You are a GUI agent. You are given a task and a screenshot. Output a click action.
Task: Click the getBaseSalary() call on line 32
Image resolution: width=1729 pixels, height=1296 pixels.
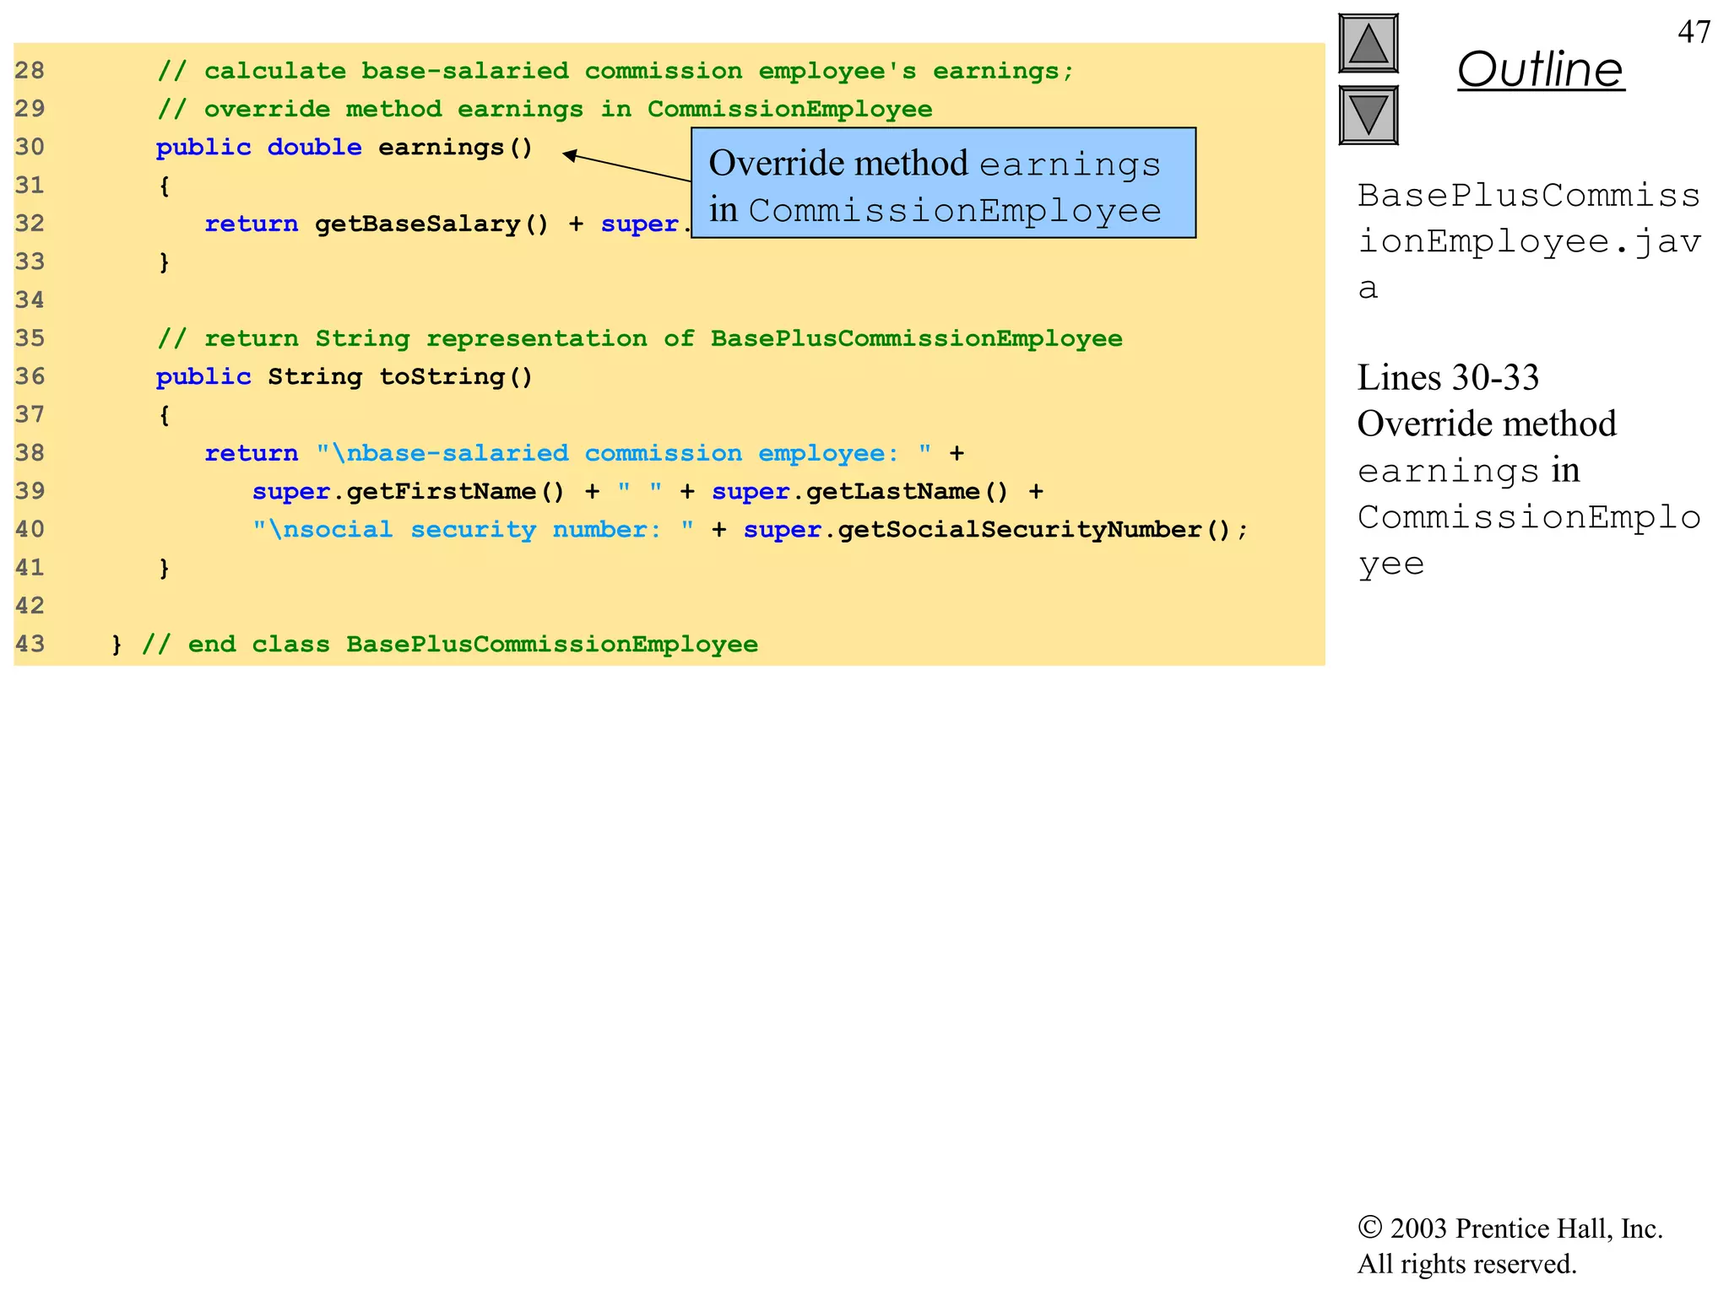tap(431, 224)
